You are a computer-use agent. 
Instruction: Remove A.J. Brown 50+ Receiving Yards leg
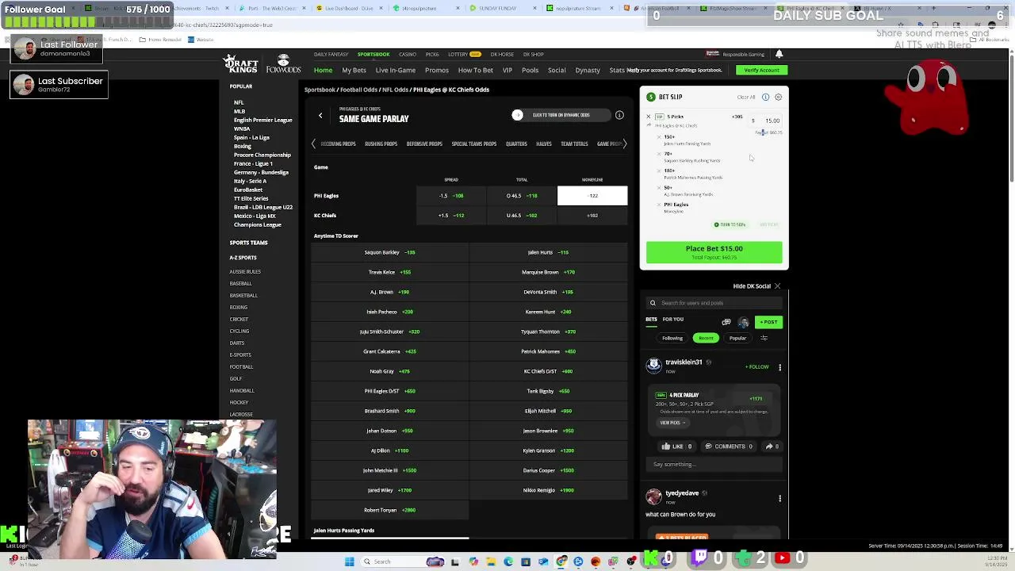pos(659,187)
